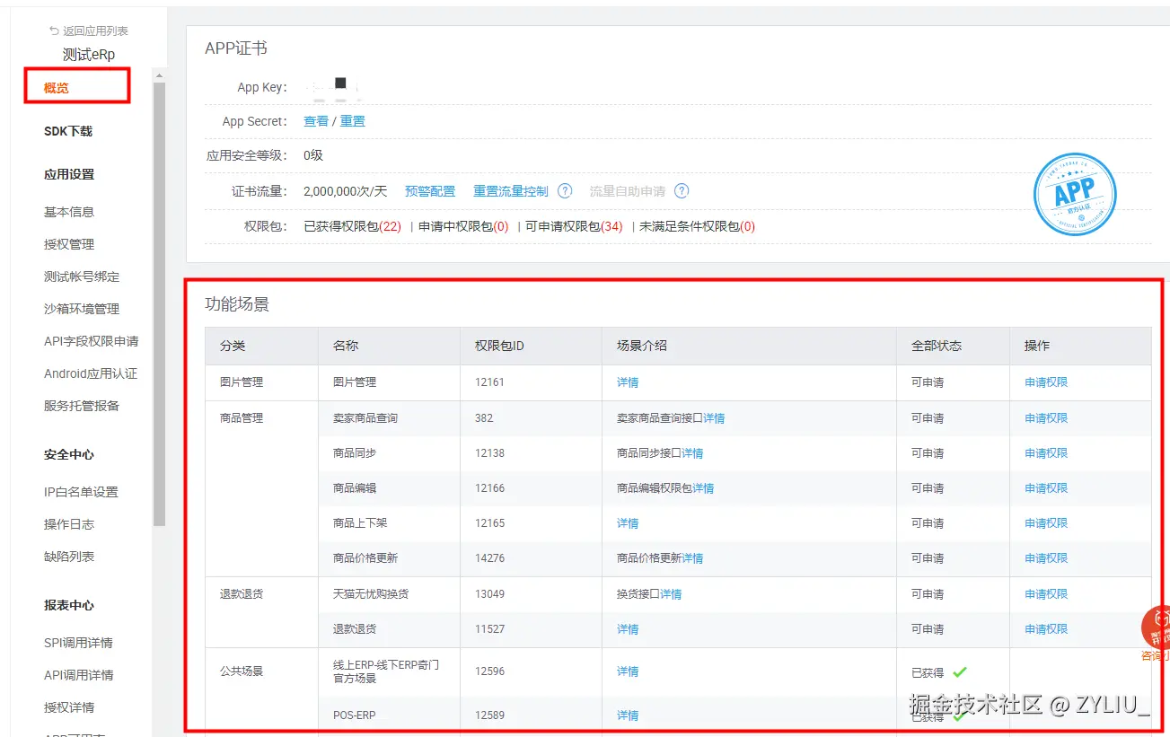Click 申请权限 for 天猫无忧购换货
The height and width of the screenshot is (737, 1170).
1046,594
